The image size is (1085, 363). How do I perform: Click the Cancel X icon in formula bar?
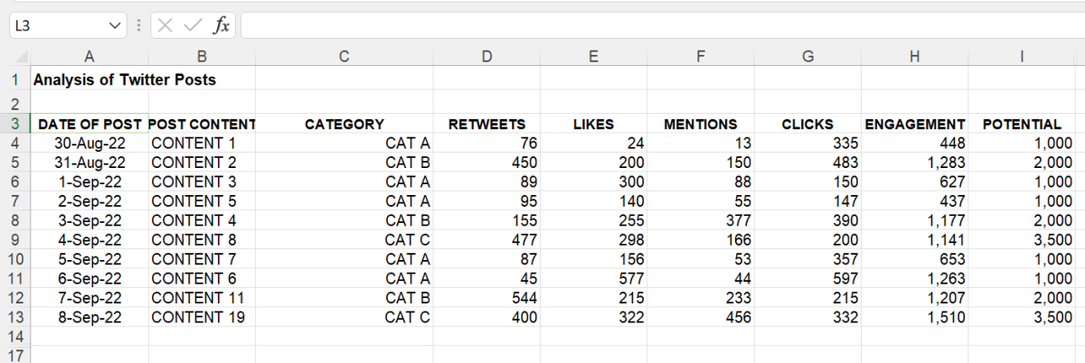click(x=165, y=26)
